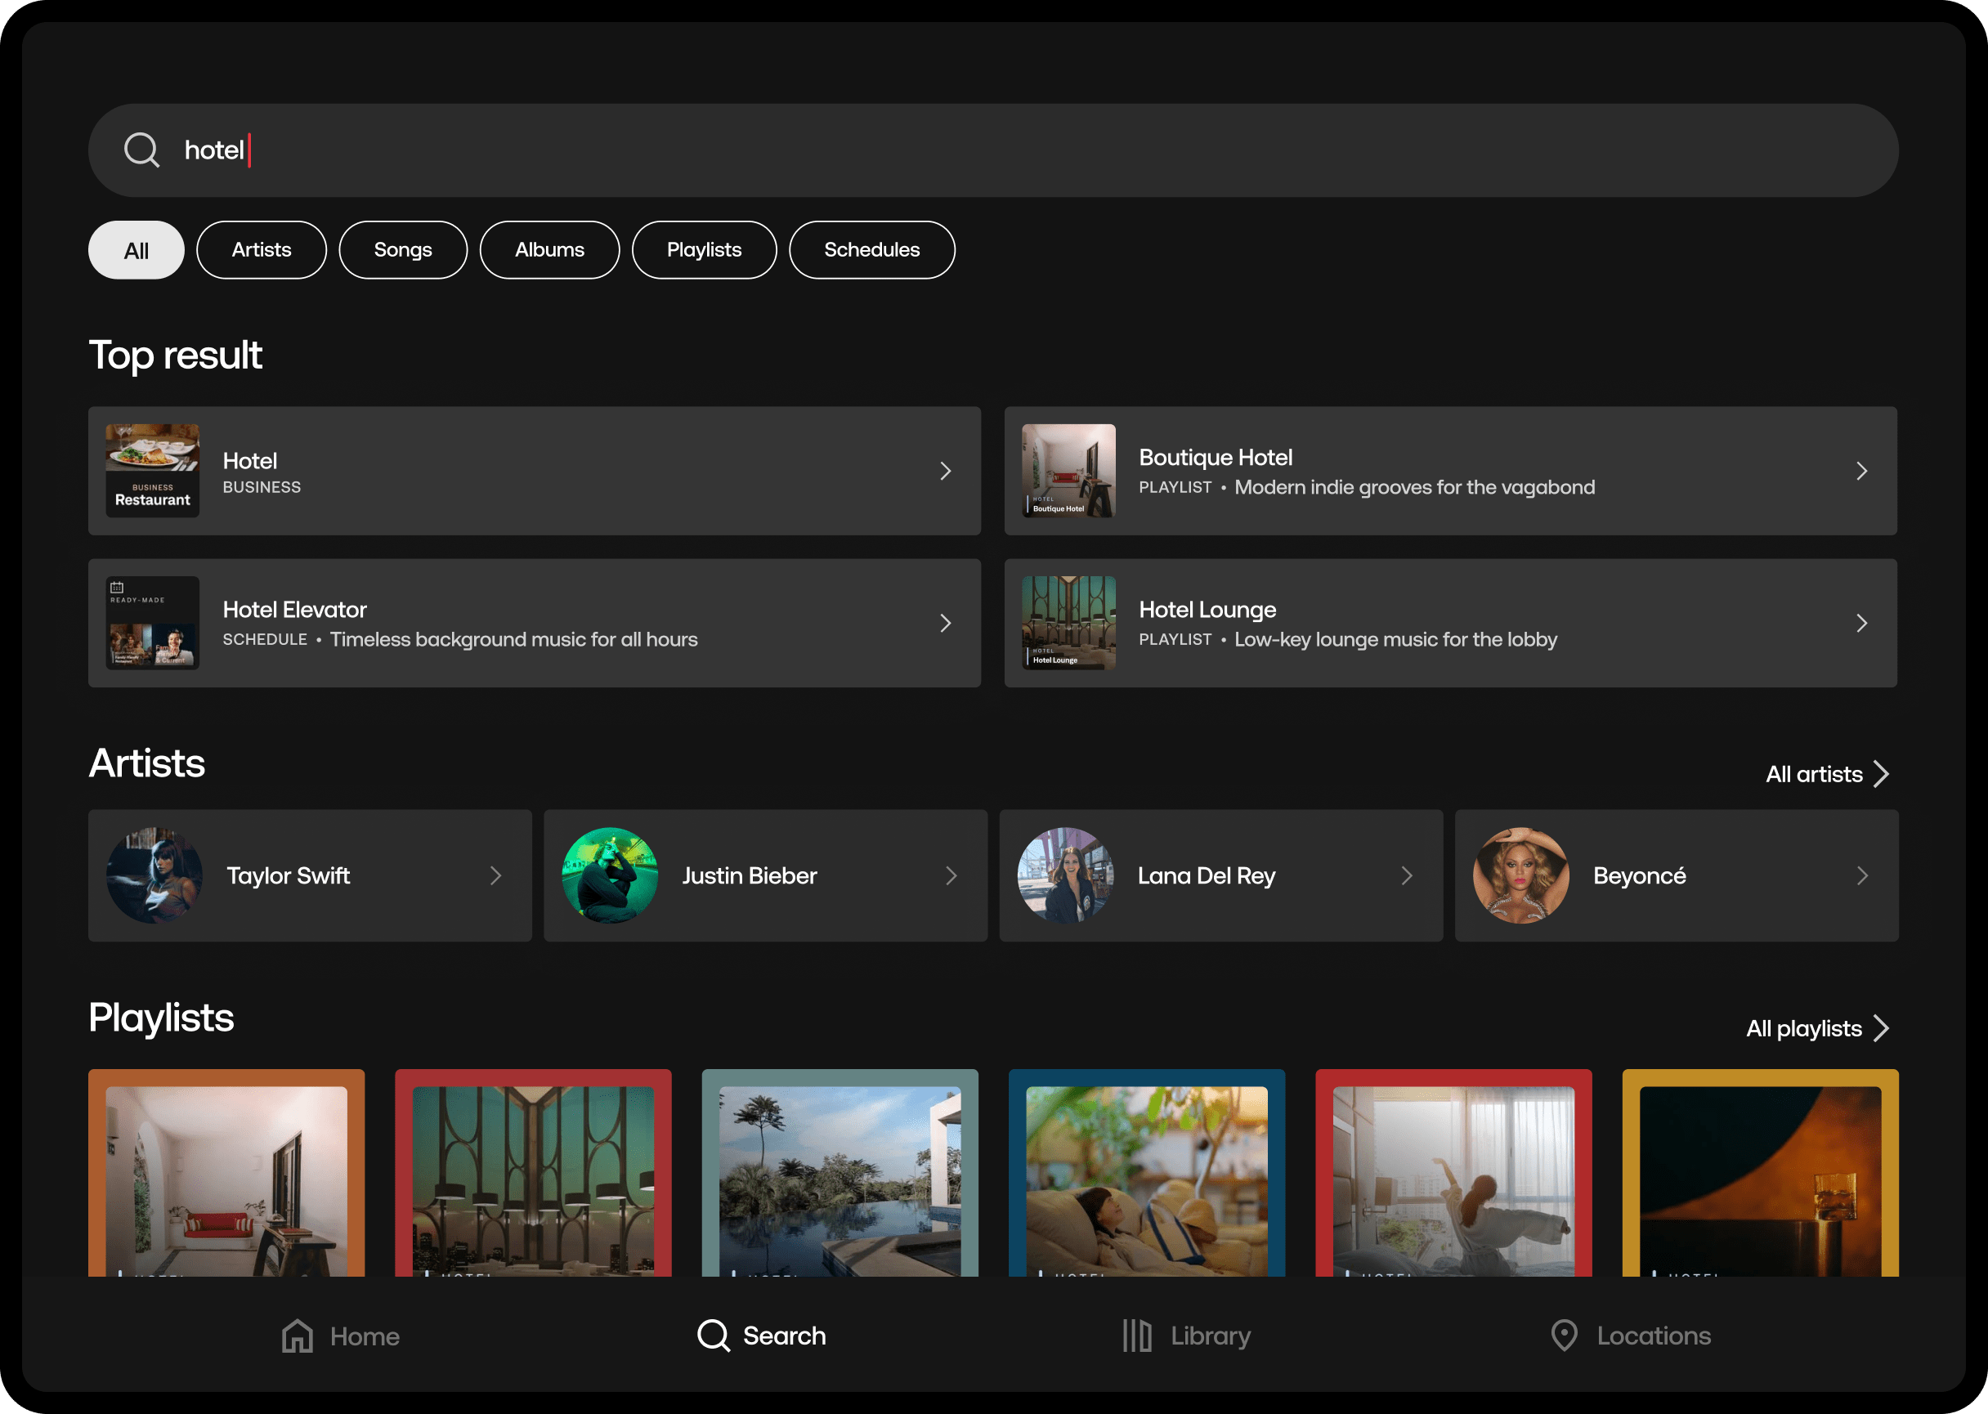The height and width of the screenshot is (1414, 1988).
Task: Open Boutique Hotel playlist via its chevron
Action: [1862, 471]
